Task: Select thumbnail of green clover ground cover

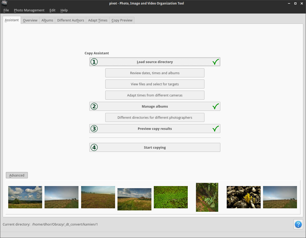Action: tap(171, 197)
